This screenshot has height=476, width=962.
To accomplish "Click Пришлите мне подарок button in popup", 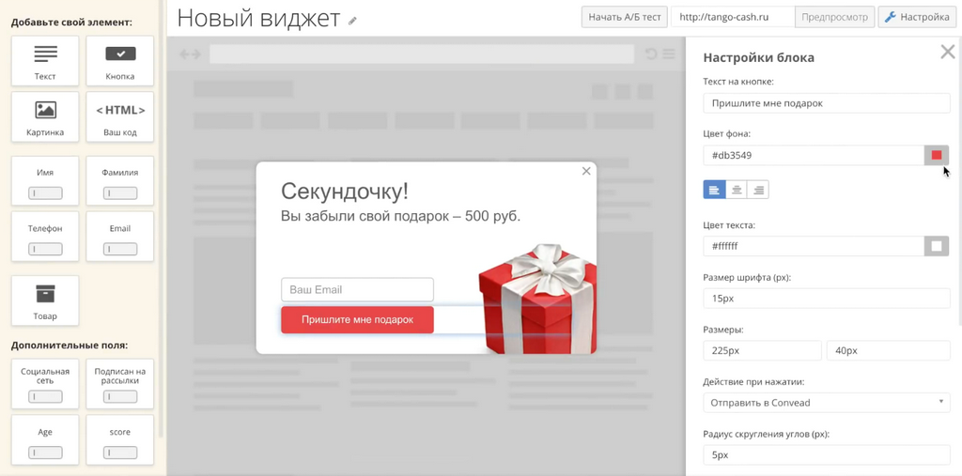I will 357,319.
